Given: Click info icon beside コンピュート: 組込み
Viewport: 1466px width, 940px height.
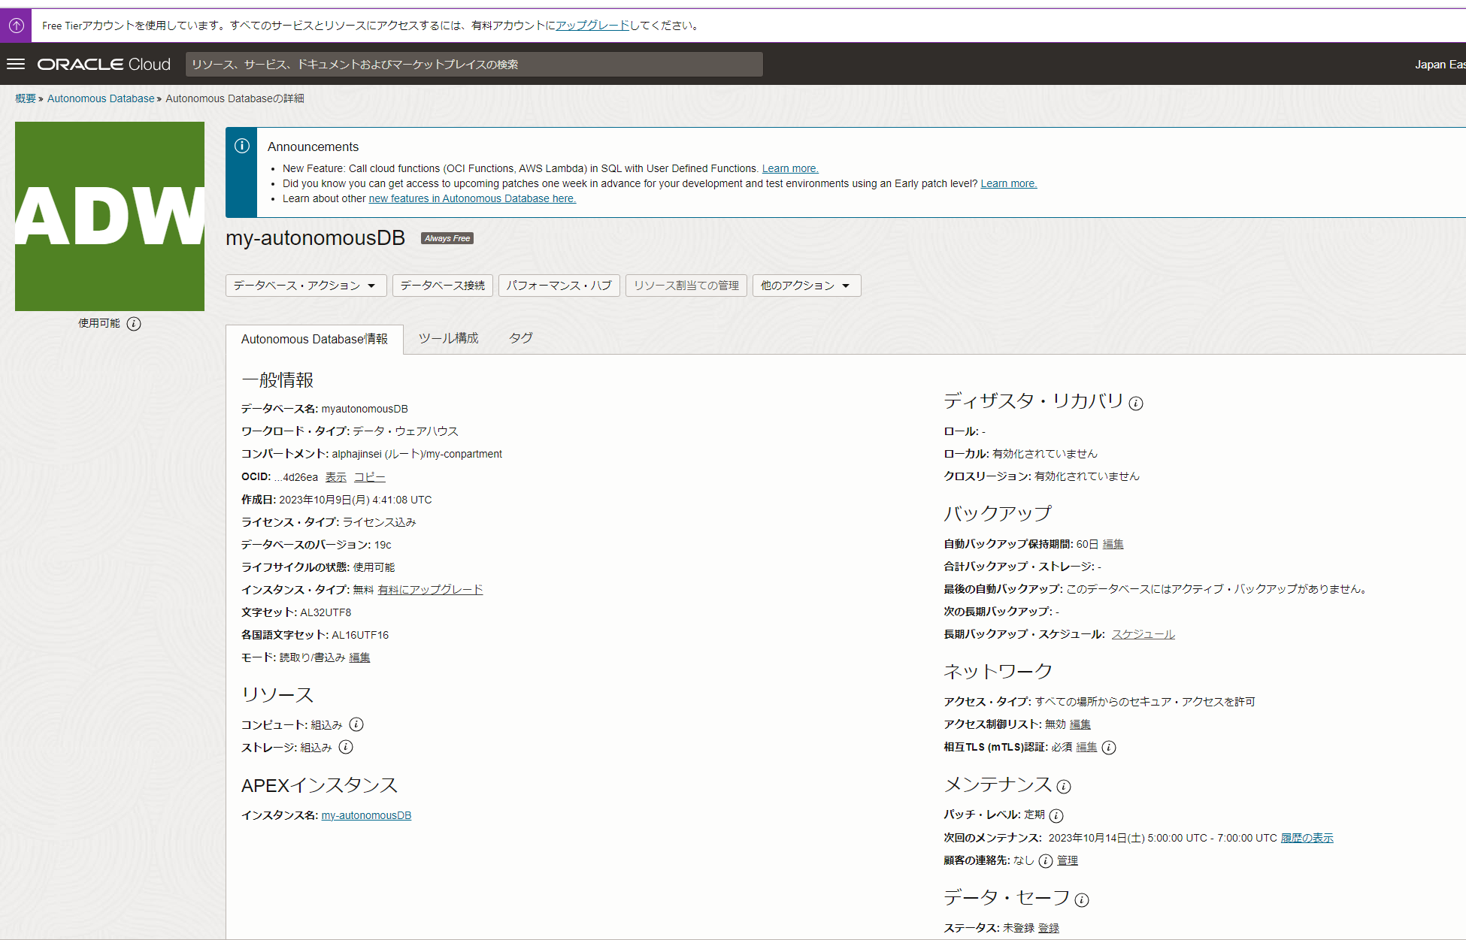Looking at the screenshot, I should (356, 724).
